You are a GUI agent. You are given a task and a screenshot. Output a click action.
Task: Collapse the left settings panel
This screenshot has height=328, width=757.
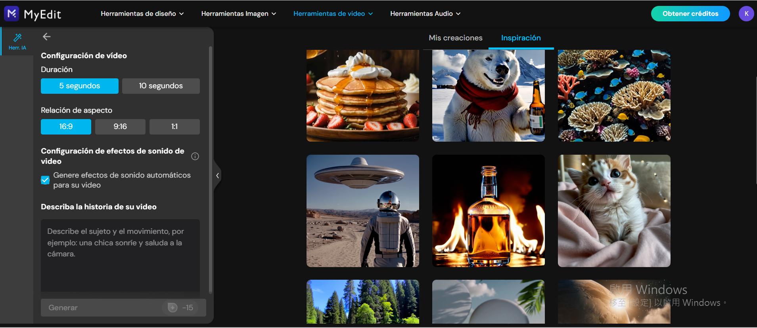217,175
